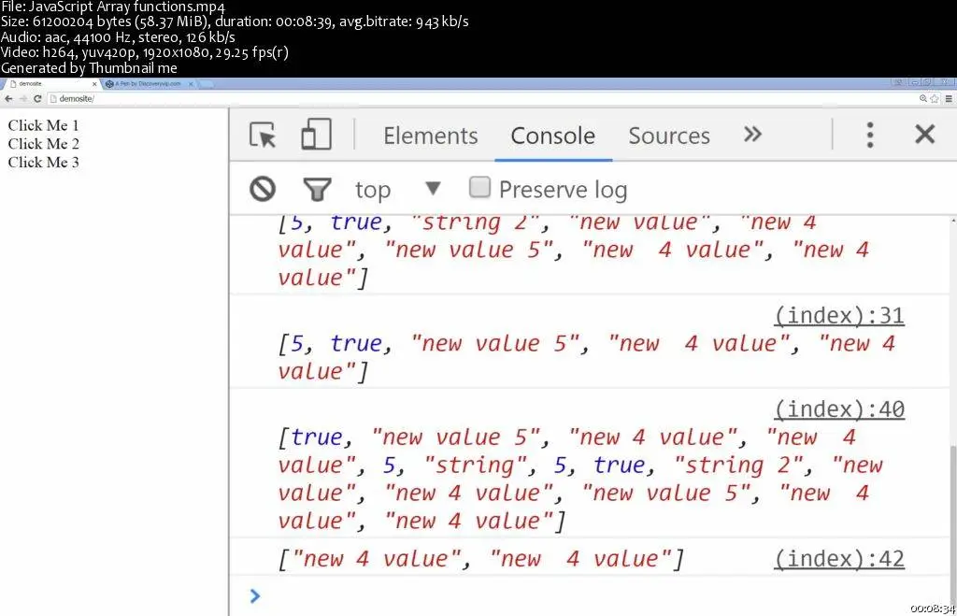Switch to the Sources tab
Screen dimensions: 957x616
[669, 136]
